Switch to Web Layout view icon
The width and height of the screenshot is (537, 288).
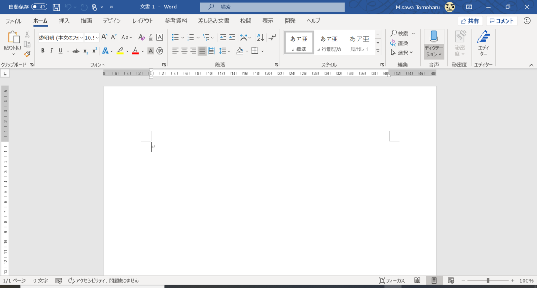tap(451, 280)
